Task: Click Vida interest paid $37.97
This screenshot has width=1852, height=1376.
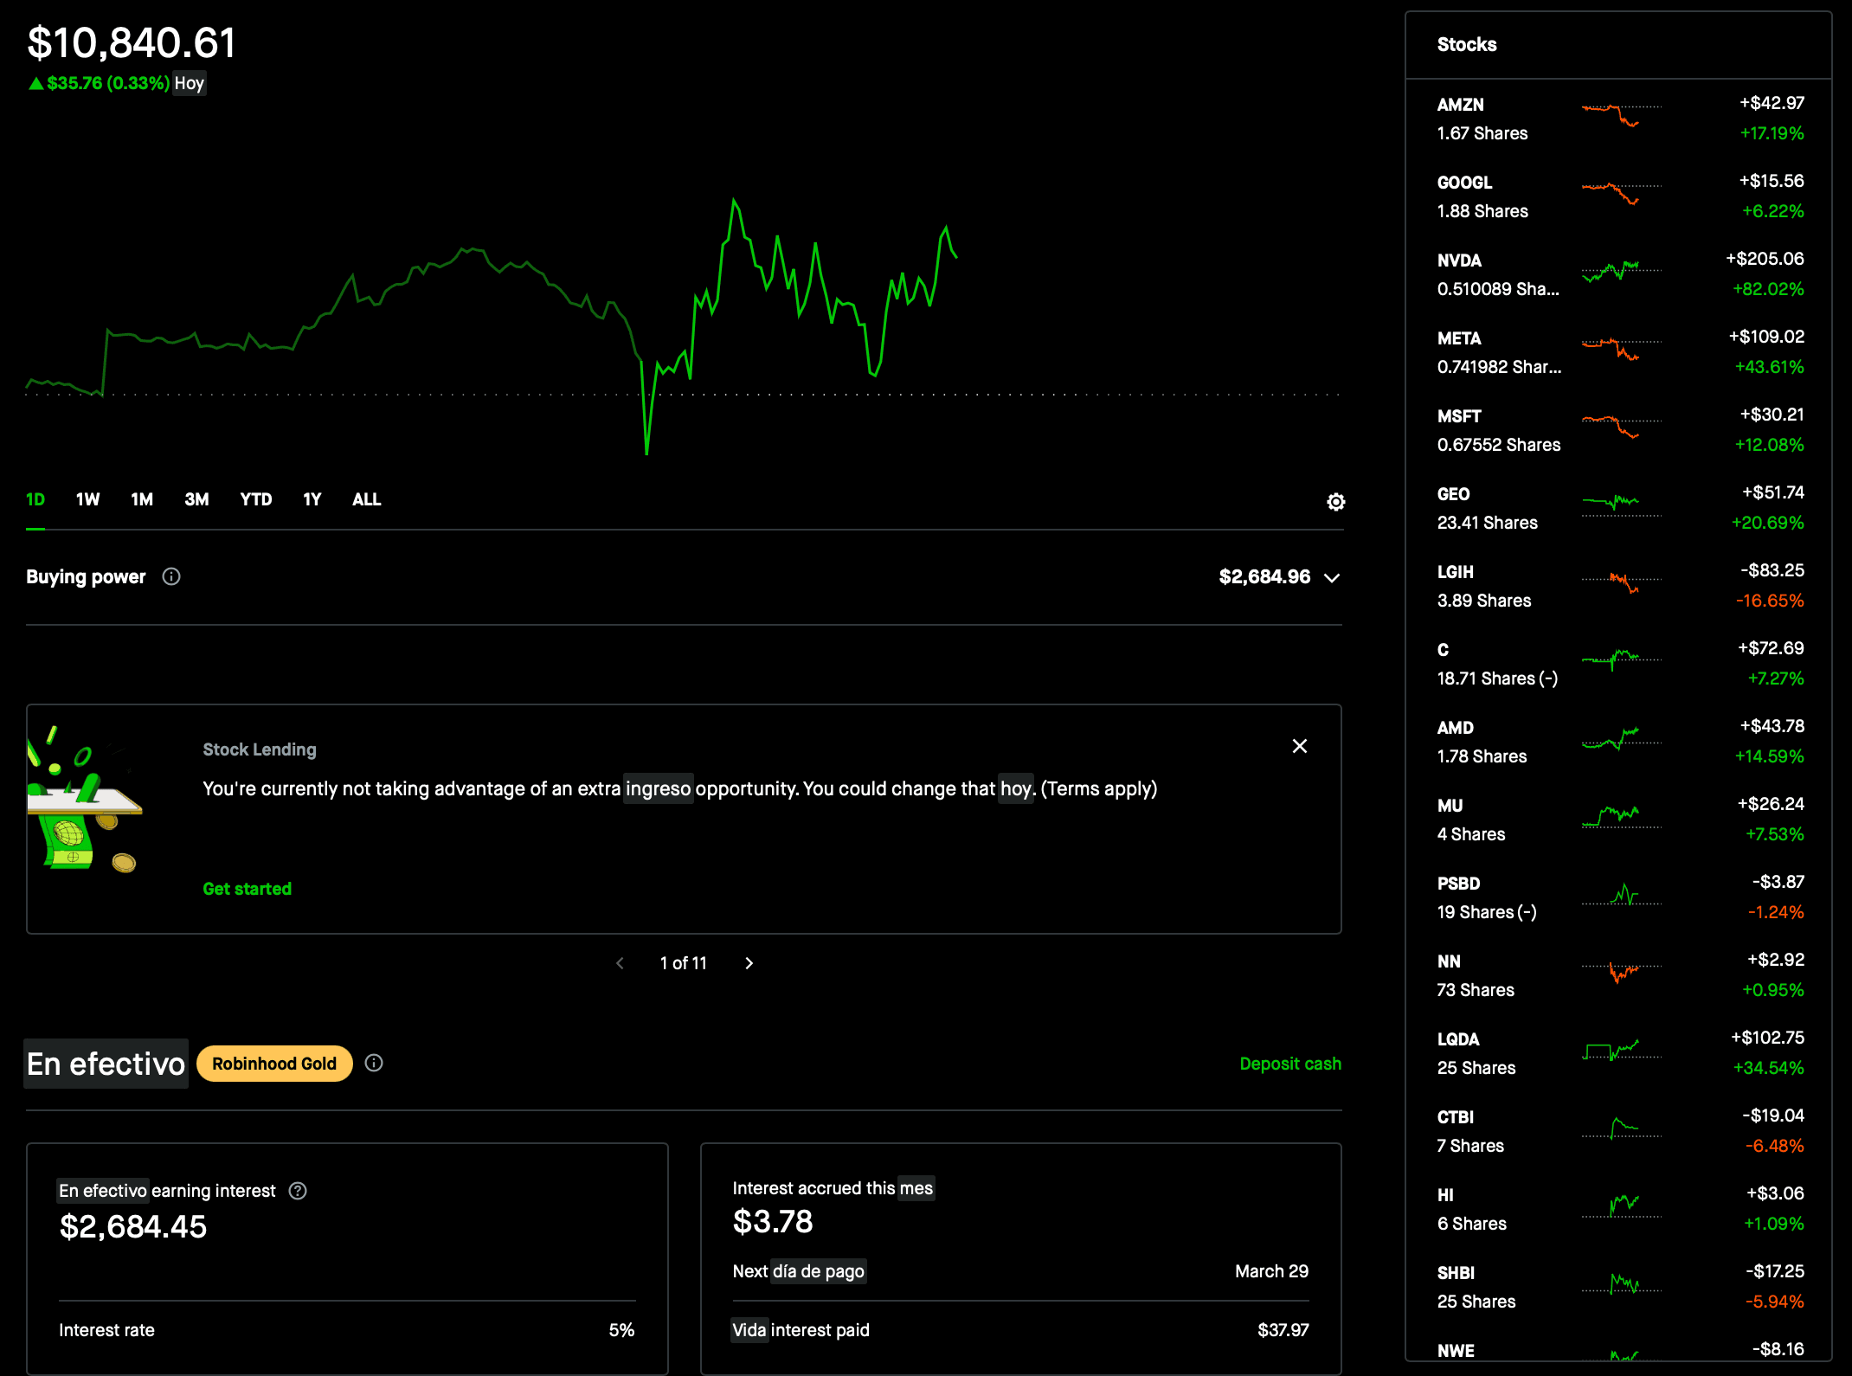Action: pos(1283,1330)
